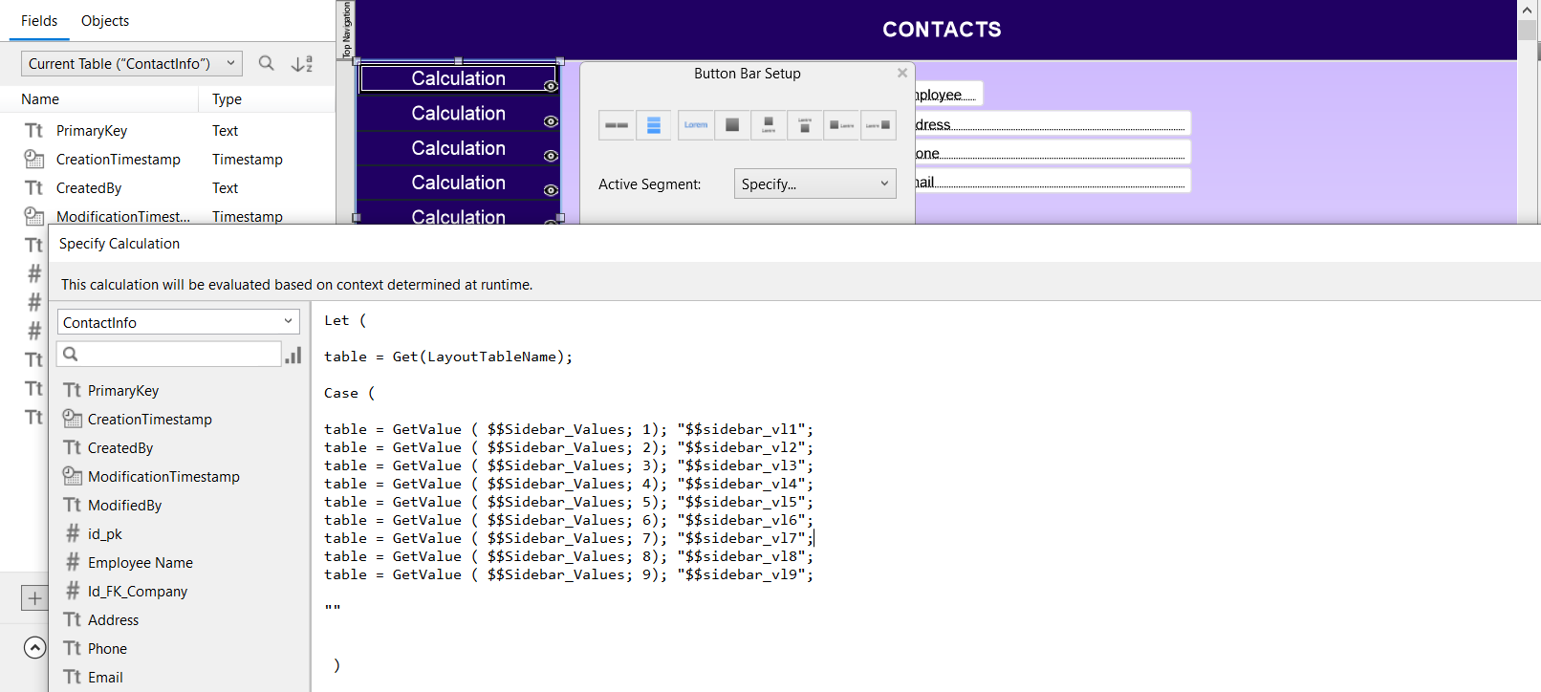Select the Employee Name field in list
1541x692 pixels.
(x=141, y=563)
